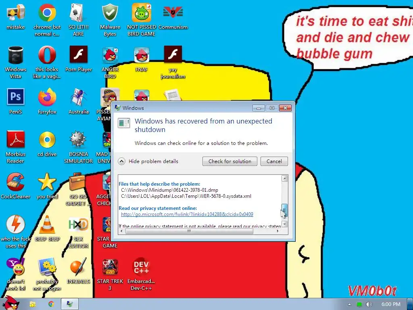Viewport: 413px width, 310px height.
Task: Minimize the Windows error dialog
Action: [259, 108]
